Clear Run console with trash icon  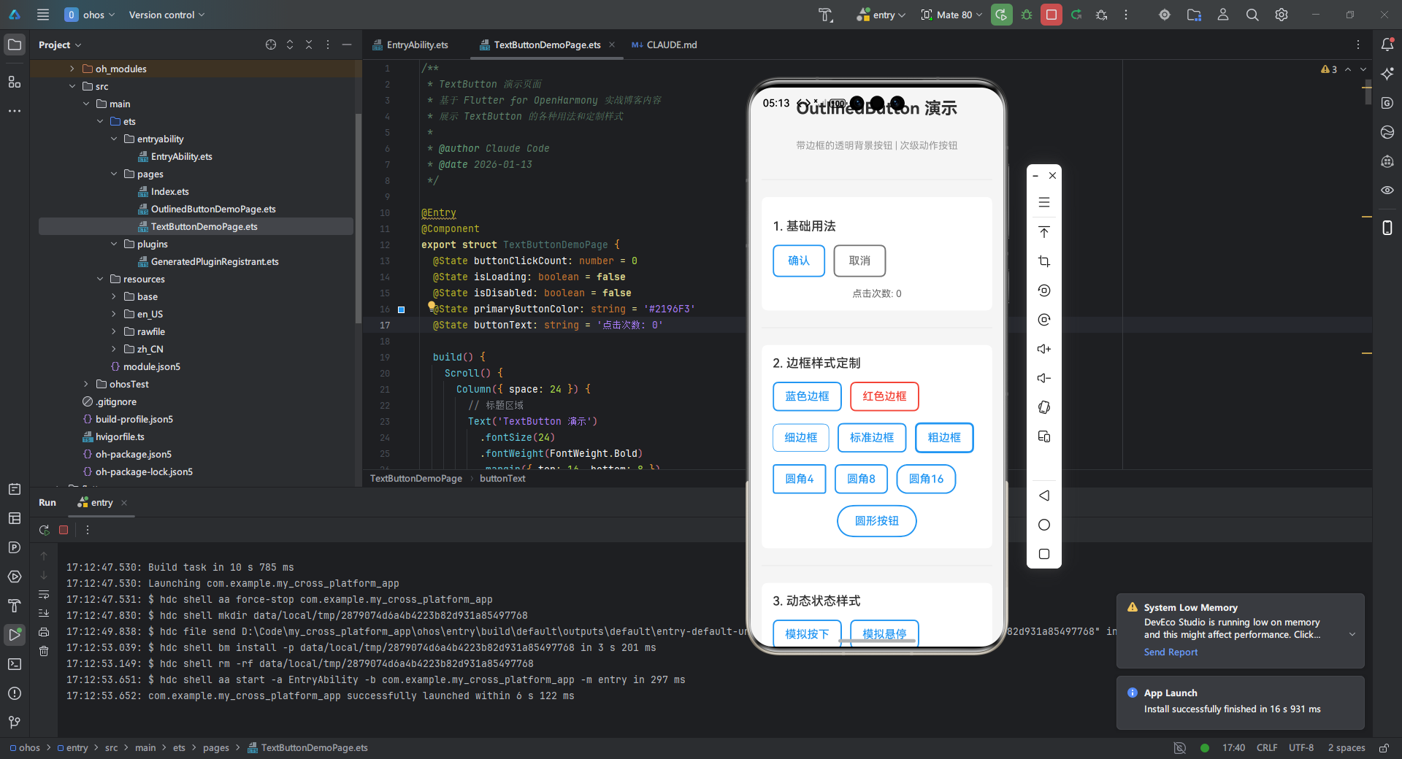(44, 651)
